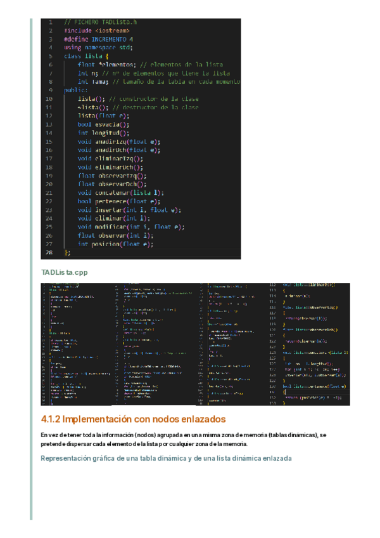
Task: Click closing "};" on line 28
Action: (68, 253)
